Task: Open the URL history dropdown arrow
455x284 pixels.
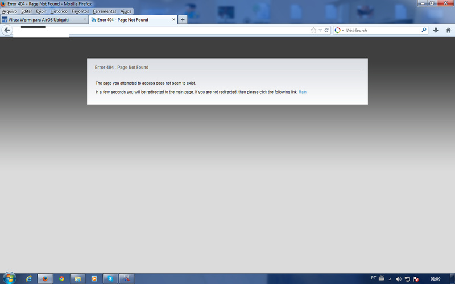Action: point(320,30)
